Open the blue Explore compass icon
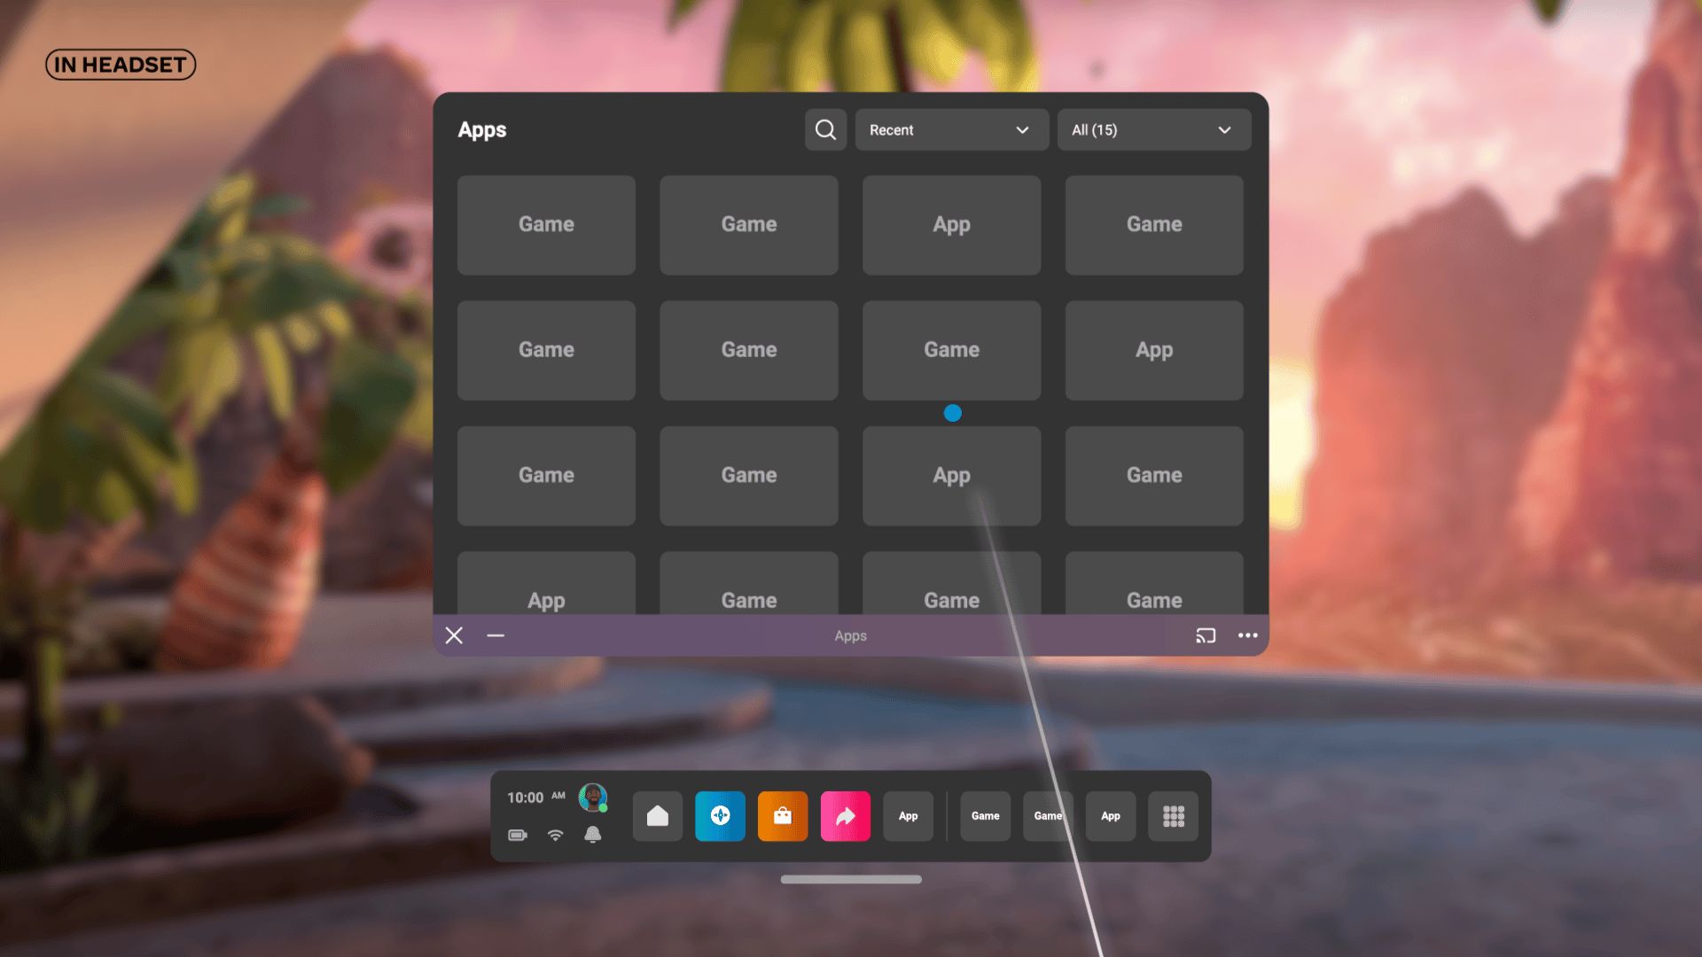1702x957 pixels. point(720,816)
